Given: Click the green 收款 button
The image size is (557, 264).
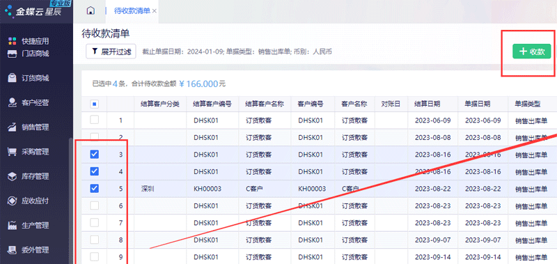Looking at the screenshot, I should [531, 52].
